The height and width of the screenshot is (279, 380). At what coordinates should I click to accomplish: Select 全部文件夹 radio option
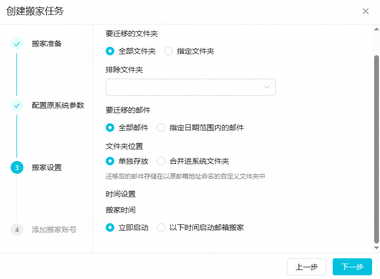coord(110,52)
